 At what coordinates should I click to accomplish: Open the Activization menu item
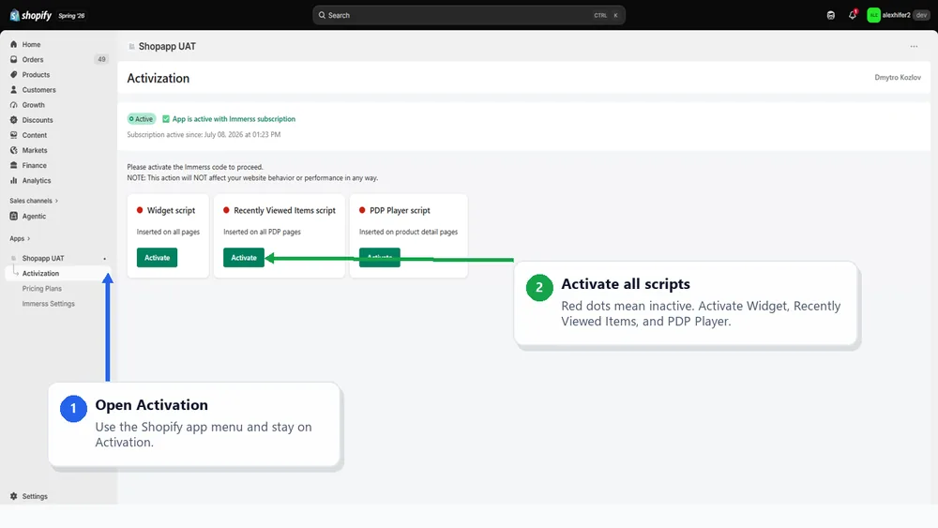40,273
